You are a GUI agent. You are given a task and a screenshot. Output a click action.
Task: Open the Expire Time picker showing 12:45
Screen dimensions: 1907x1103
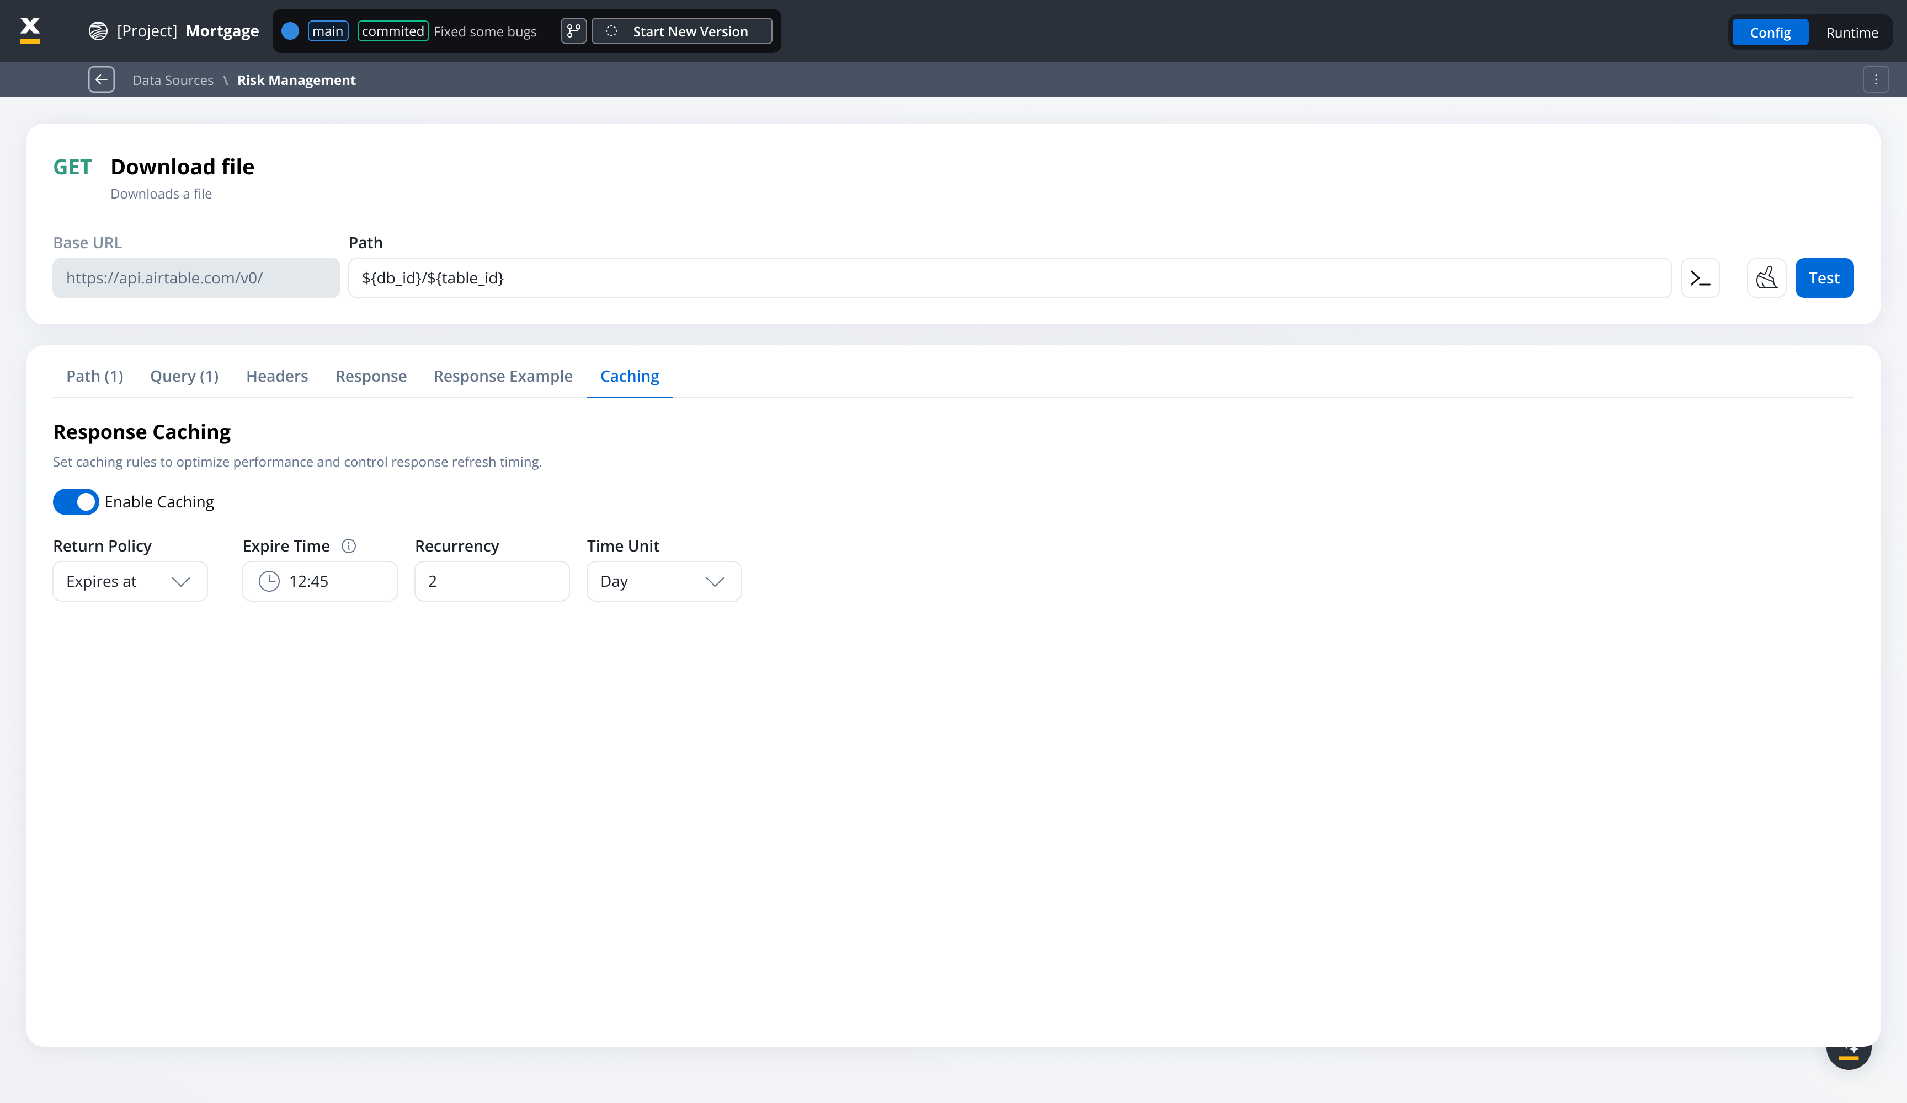point(319,581)
